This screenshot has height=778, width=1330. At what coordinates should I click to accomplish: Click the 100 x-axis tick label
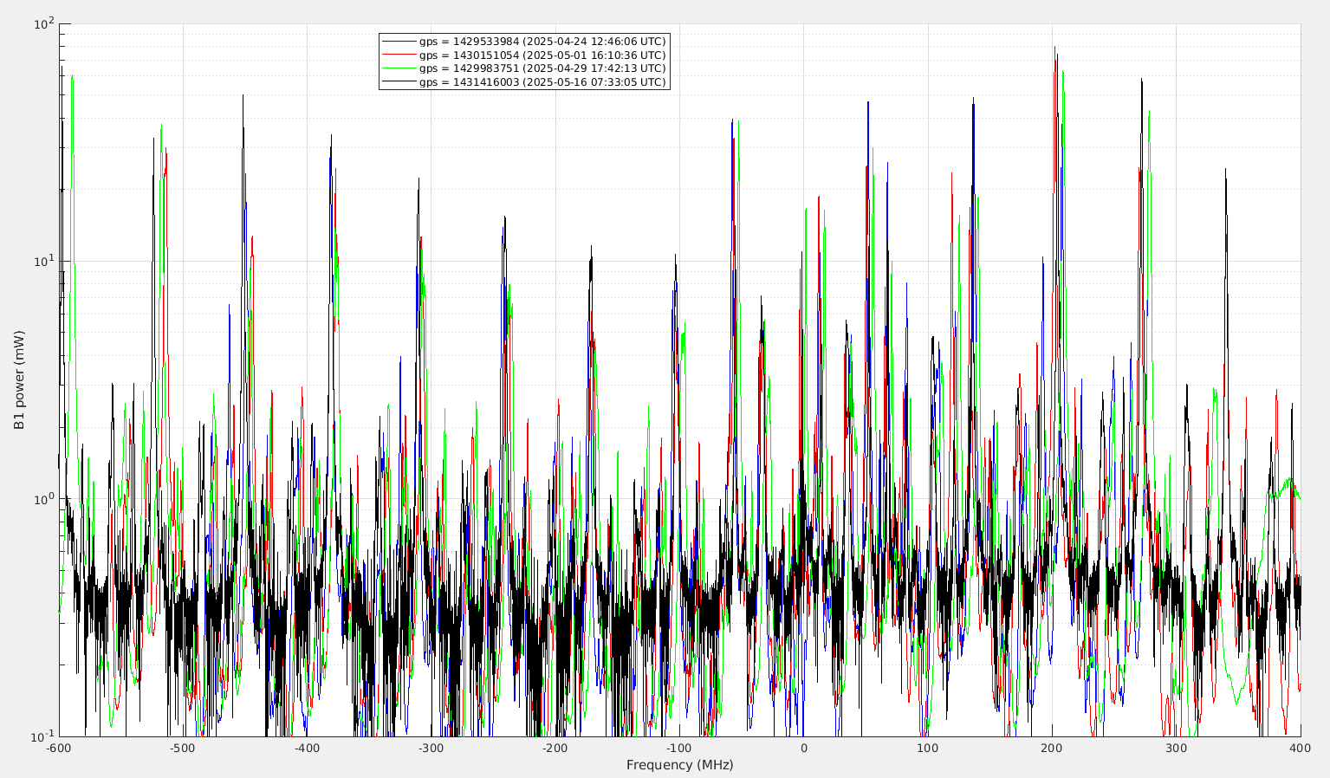pyautogui.click(x=928, y=749)
